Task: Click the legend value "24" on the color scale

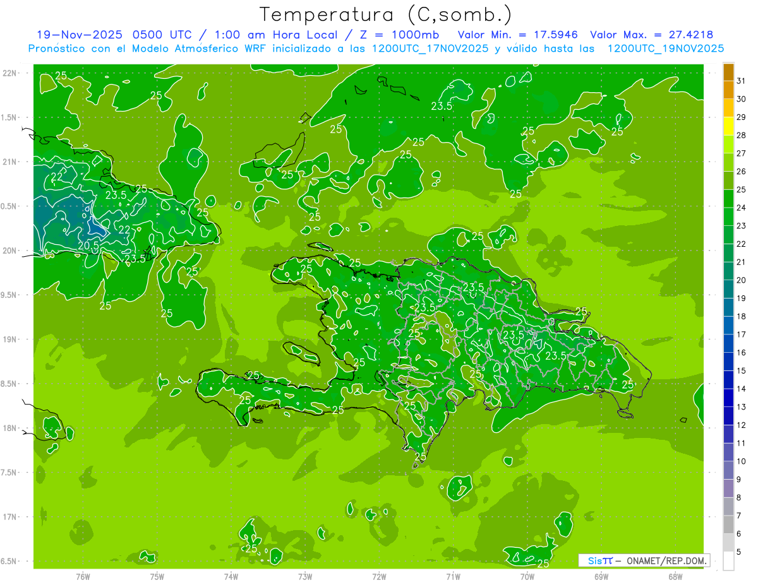Action: (742, 208)
